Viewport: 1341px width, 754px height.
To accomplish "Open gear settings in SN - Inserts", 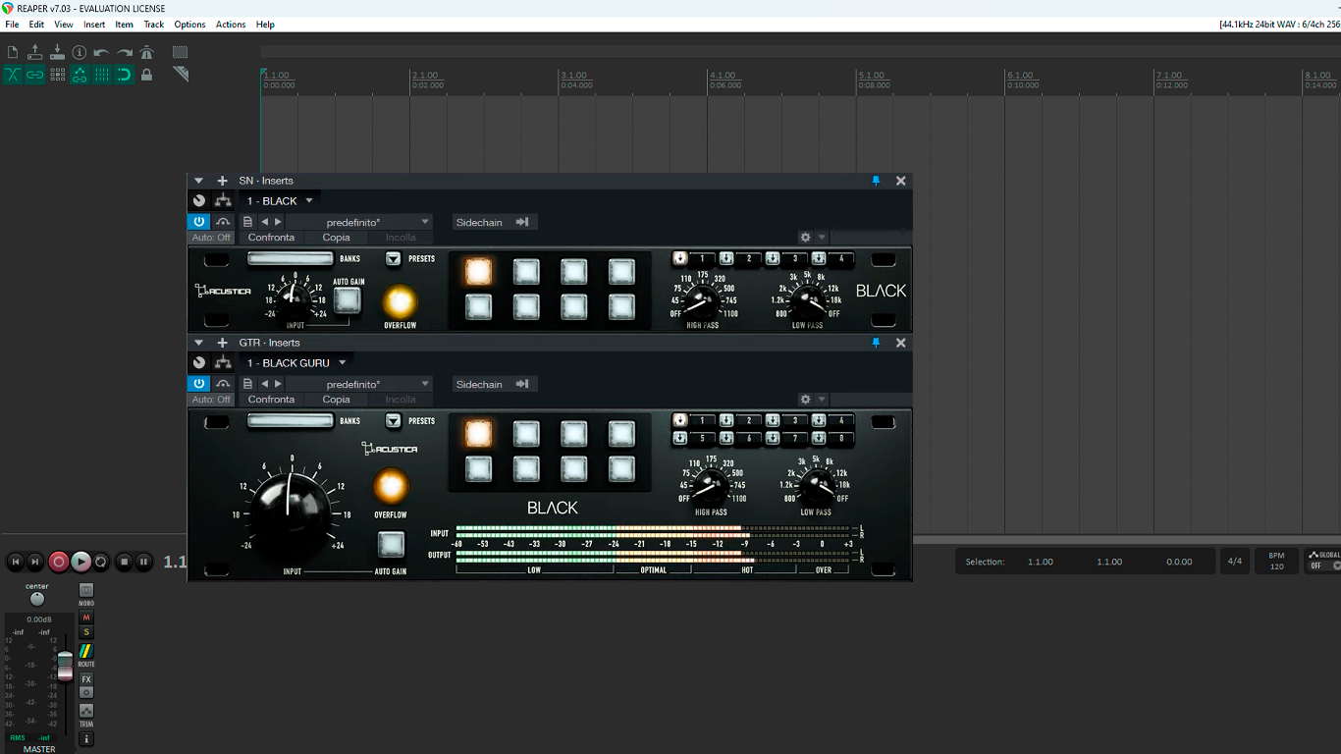I will click(806, 238).
